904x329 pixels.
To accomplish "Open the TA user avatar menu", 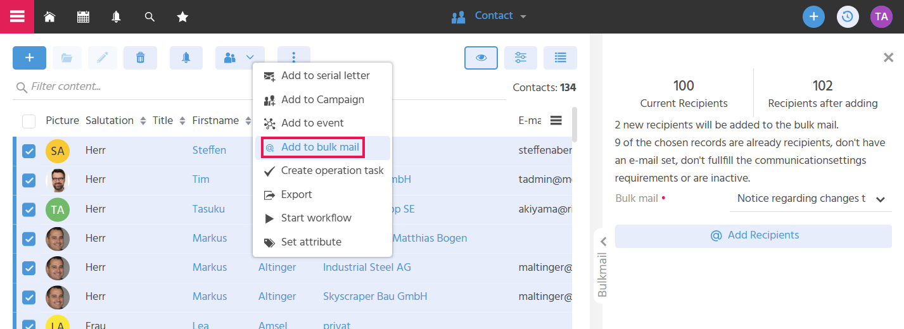I will [x=881, y=16].
